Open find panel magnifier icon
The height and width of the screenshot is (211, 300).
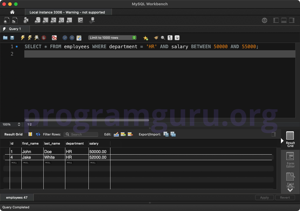point(163,38)
